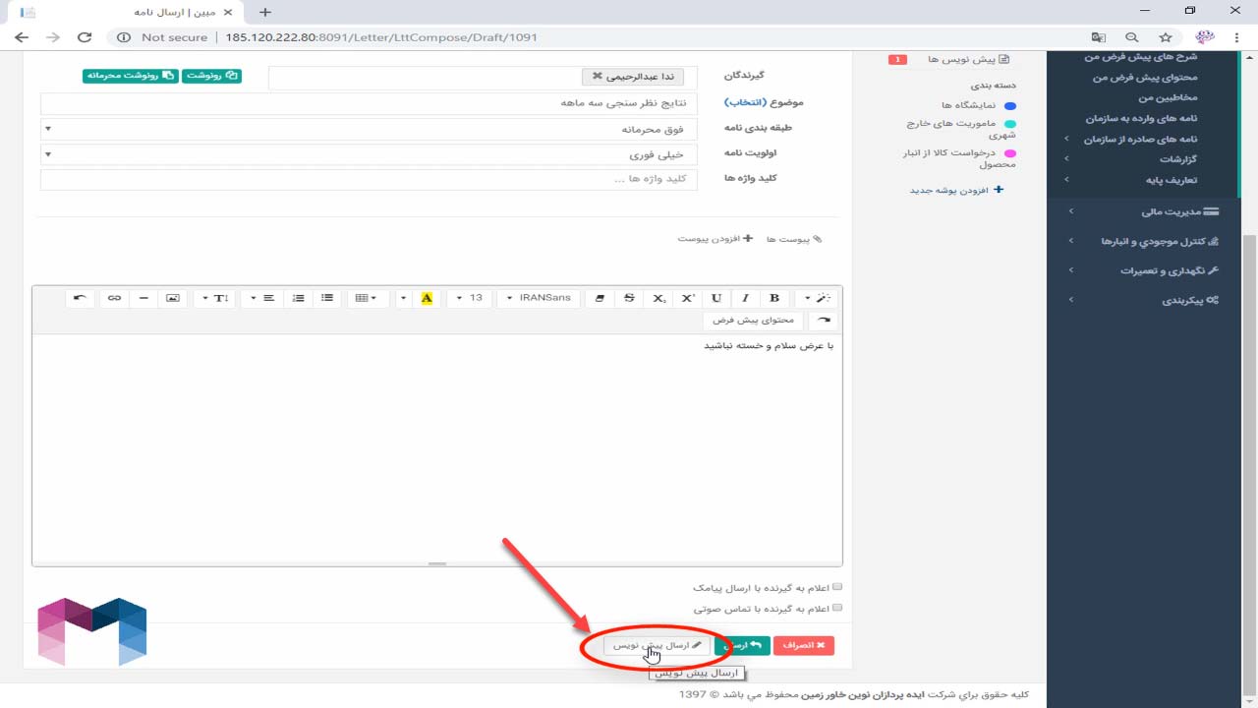Focus the subject field نتایج نظر سنجی

[x=369, y=103]
